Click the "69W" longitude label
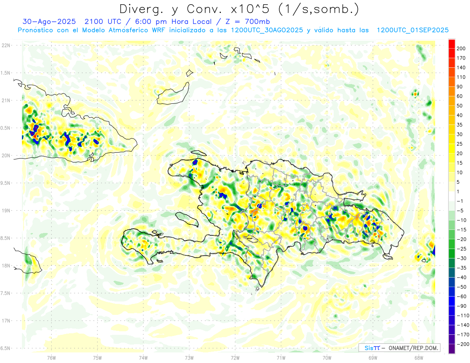The width and height of the screenshot is (470, 363). [372, 358]
